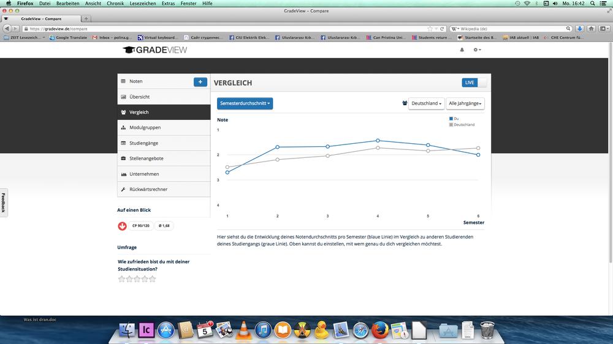Select Modulgruppen in the sidebar

coord(145,127)
